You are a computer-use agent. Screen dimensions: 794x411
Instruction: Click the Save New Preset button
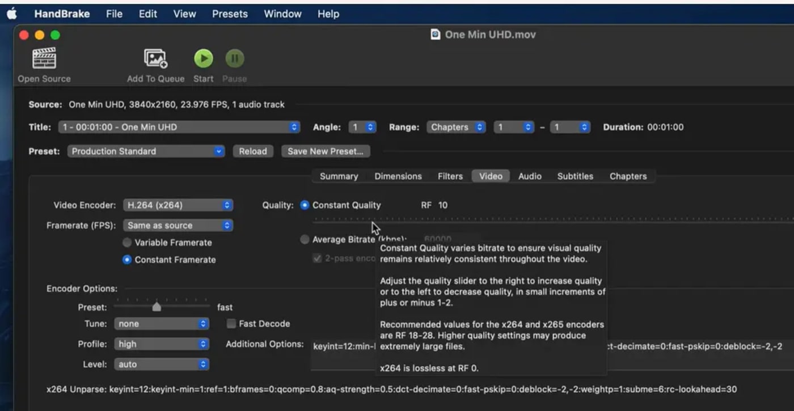[x=326, y=151]
